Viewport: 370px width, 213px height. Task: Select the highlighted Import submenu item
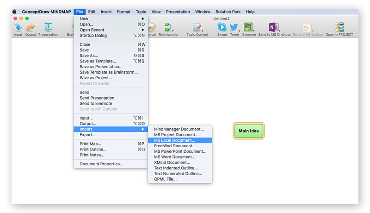pyautogui.click(x=111, y=129)
